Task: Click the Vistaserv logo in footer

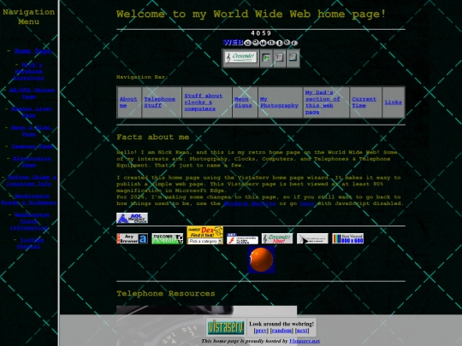Action: click(x=226, y=327)
